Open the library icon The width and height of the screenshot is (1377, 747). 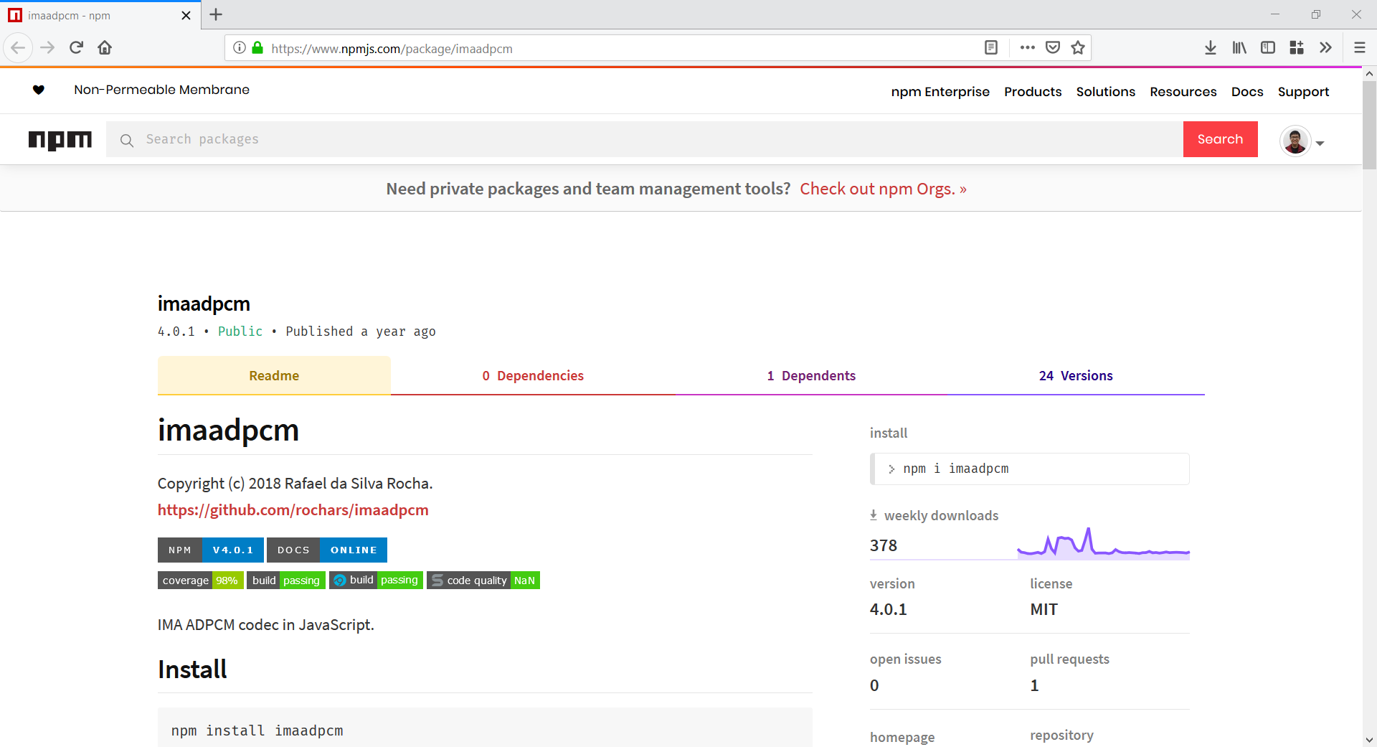pos(1239,48)
